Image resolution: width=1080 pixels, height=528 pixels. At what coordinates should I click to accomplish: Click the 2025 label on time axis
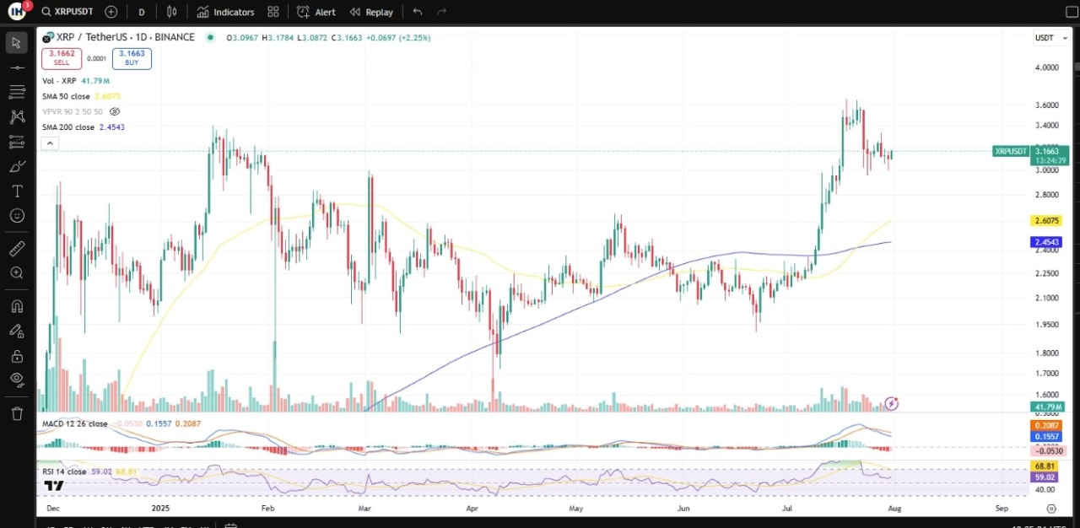pyautogui.click(x=161, y=509)
